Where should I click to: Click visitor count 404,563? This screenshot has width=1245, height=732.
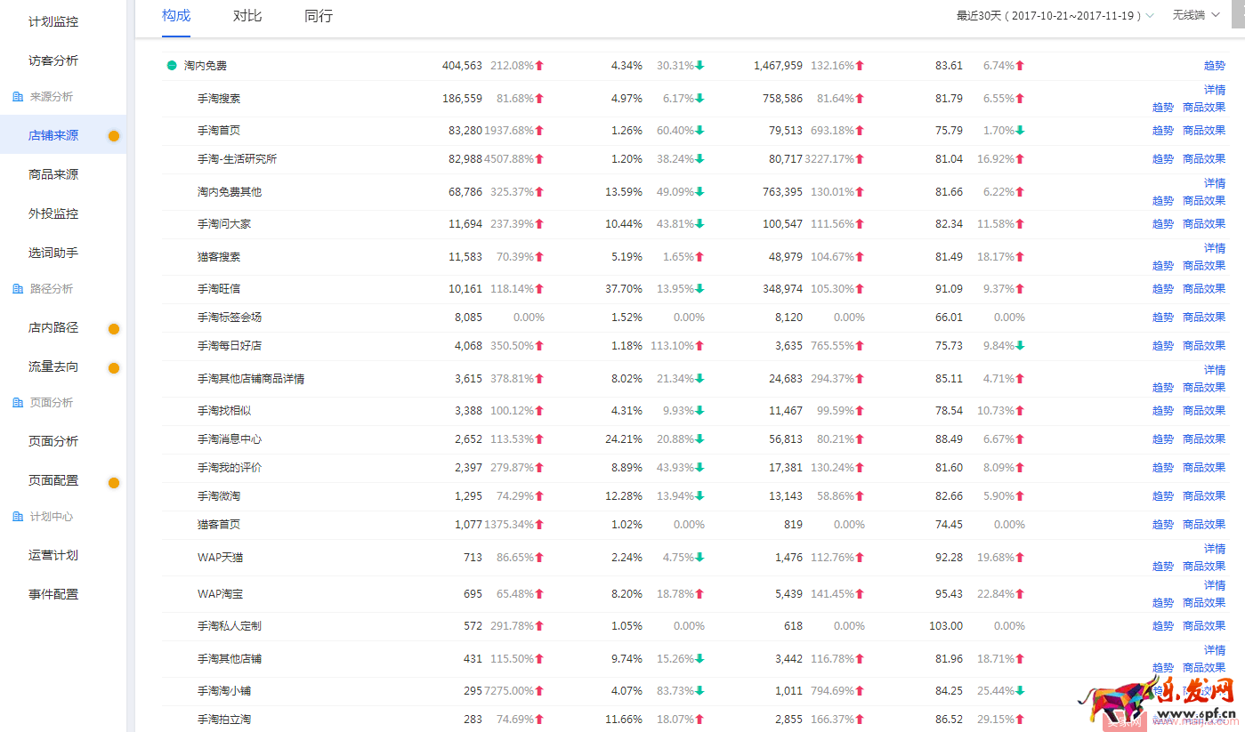[x=462, y=66]
